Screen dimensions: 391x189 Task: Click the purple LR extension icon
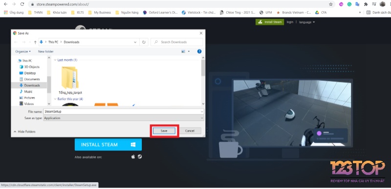341,4
